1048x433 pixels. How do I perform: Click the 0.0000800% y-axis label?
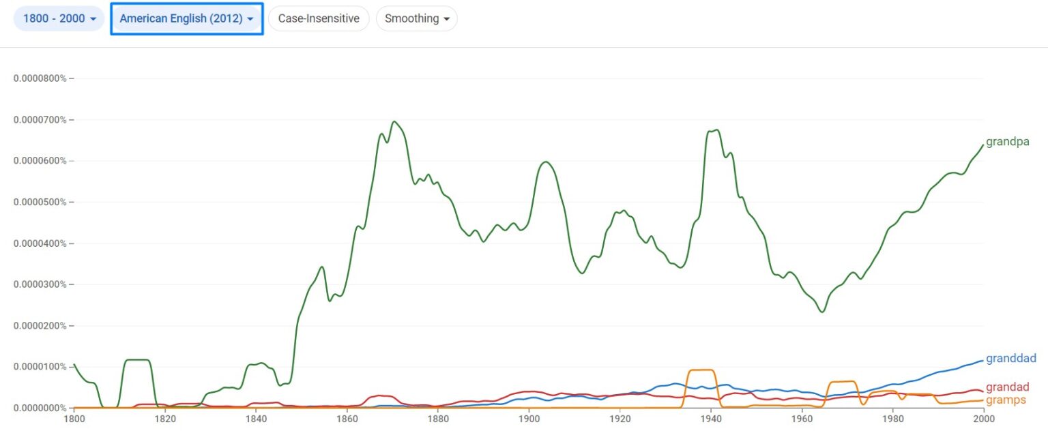click(x=40, y=78)
